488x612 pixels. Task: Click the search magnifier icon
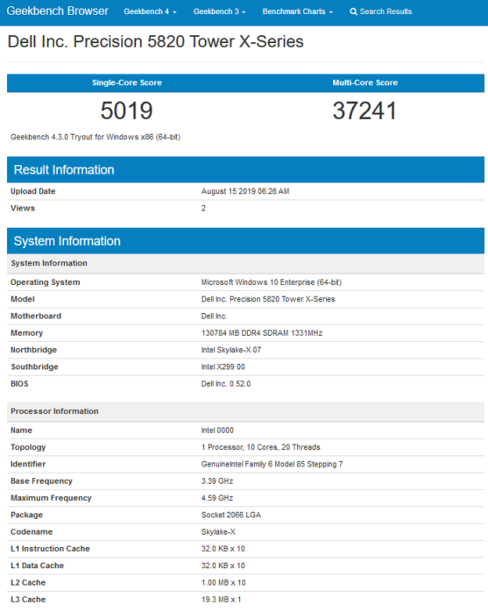pyautogui.click(x=353, y=12)
